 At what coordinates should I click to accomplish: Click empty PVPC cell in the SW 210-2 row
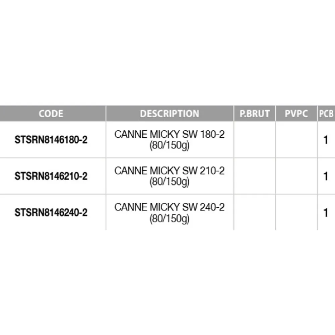(296, 176)
